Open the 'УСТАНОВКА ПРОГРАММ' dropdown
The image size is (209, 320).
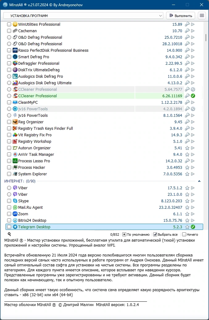pyautogui.click(x=83, y=16)
